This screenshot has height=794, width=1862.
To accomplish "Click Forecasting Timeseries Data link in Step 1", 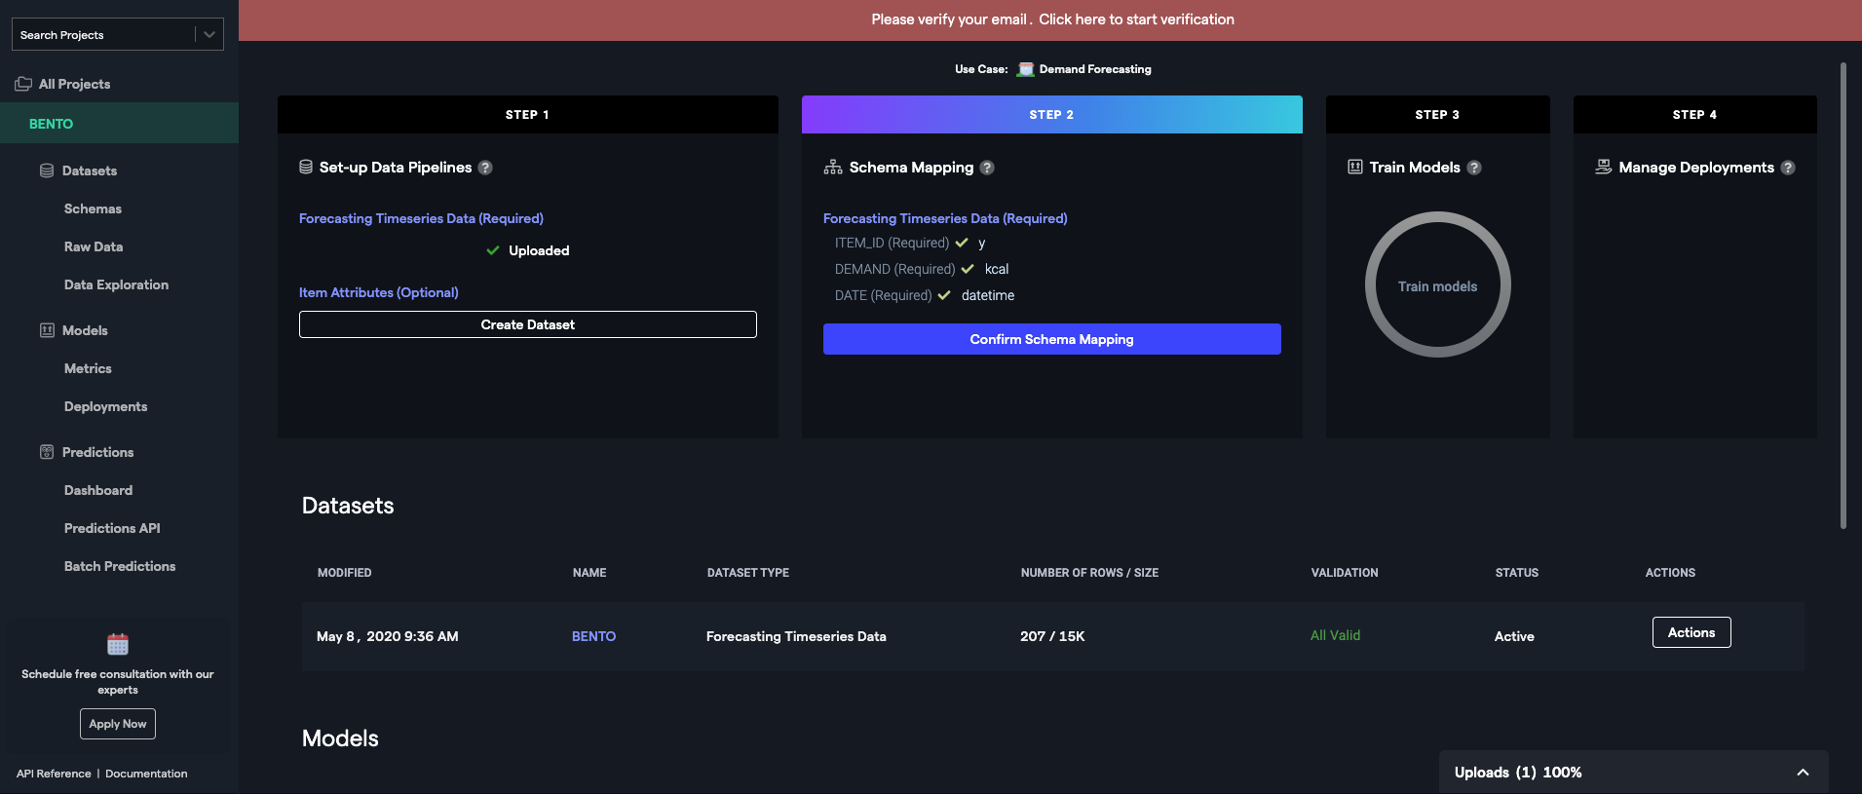I will pyautogui.click(x=421, y=218).
